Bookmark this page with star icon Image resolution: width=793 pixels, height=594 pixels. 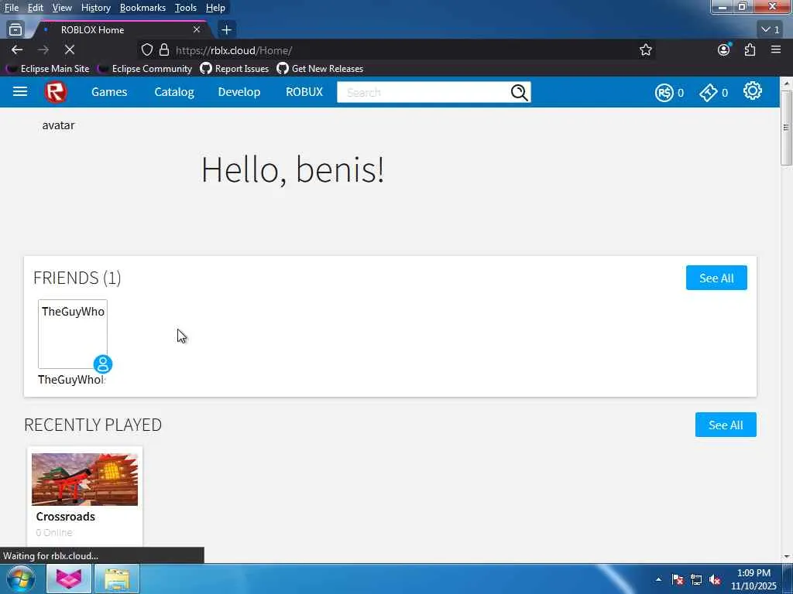click(x=645, y=49)
